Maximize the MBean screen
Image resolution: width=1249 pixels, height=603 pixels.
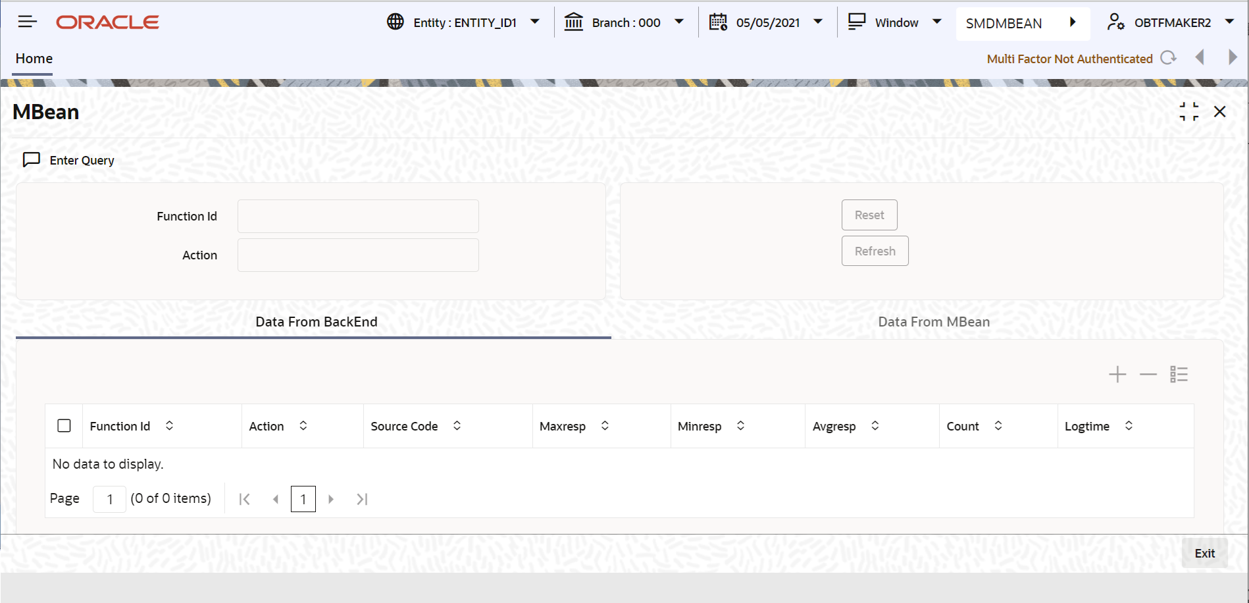pyautogui.click(x=1189, y=111)
